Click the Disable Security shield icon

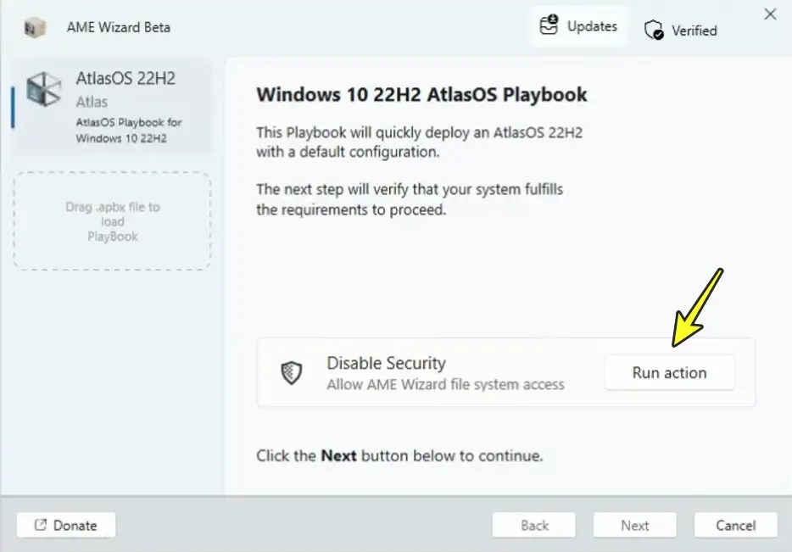tap(292, 373)
